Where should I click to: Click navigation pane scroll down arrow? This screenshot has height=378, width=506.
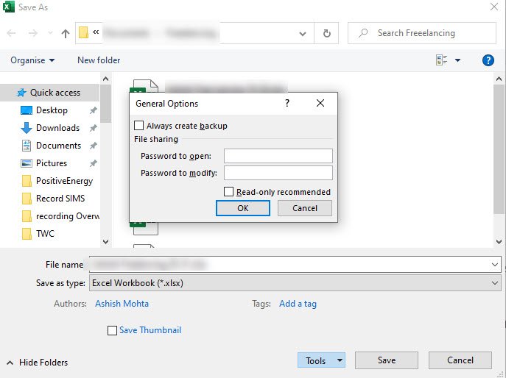coord(105,241)
